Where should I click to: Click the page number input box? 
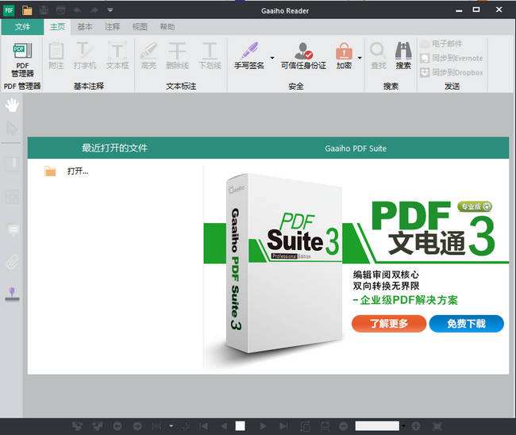coord(241,426)
